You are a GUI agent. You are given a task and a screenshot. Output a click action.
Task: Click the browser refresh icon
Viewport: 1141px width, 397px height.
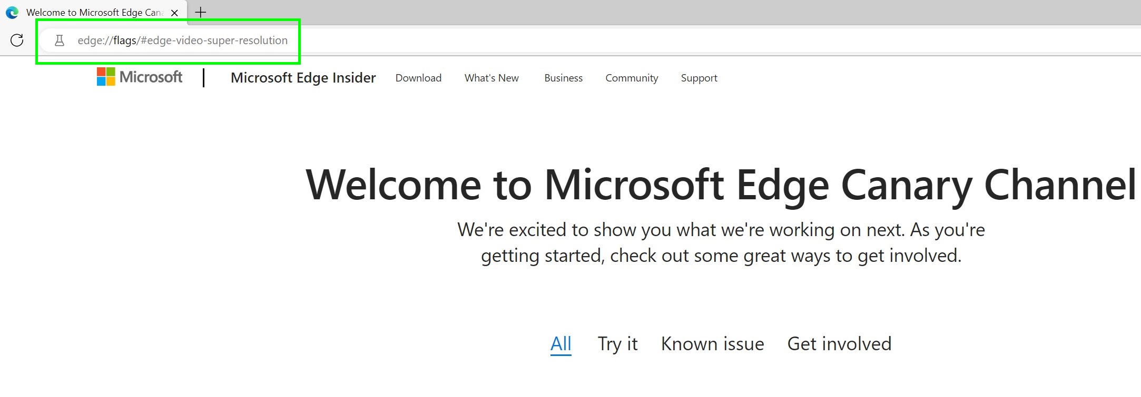(17, 40)
